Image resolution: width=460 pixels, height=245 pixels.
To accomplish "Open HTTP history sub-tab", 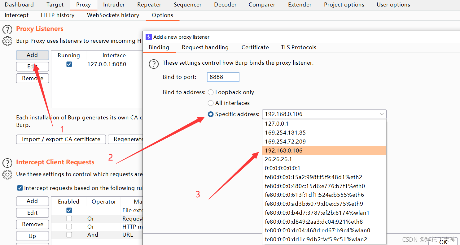I will click(58, 15).
